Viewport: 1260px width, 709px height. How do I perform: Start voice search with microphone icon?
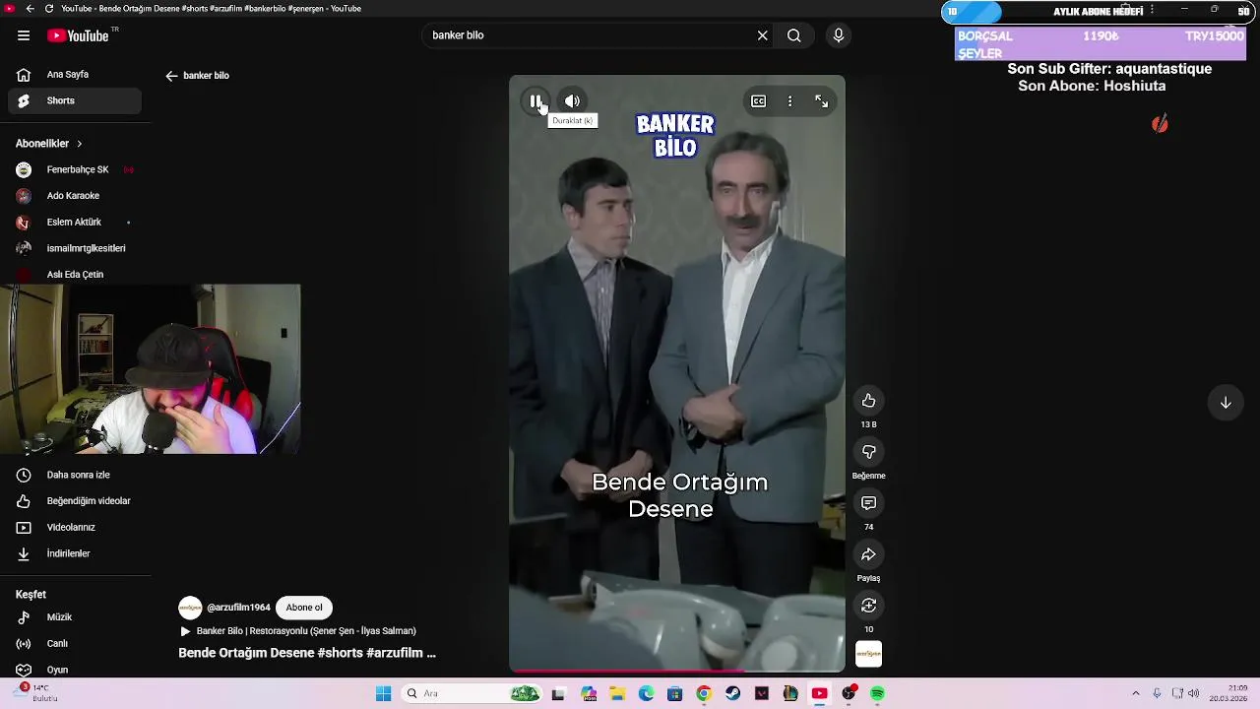pyautogui.click(x=839, y=35)
